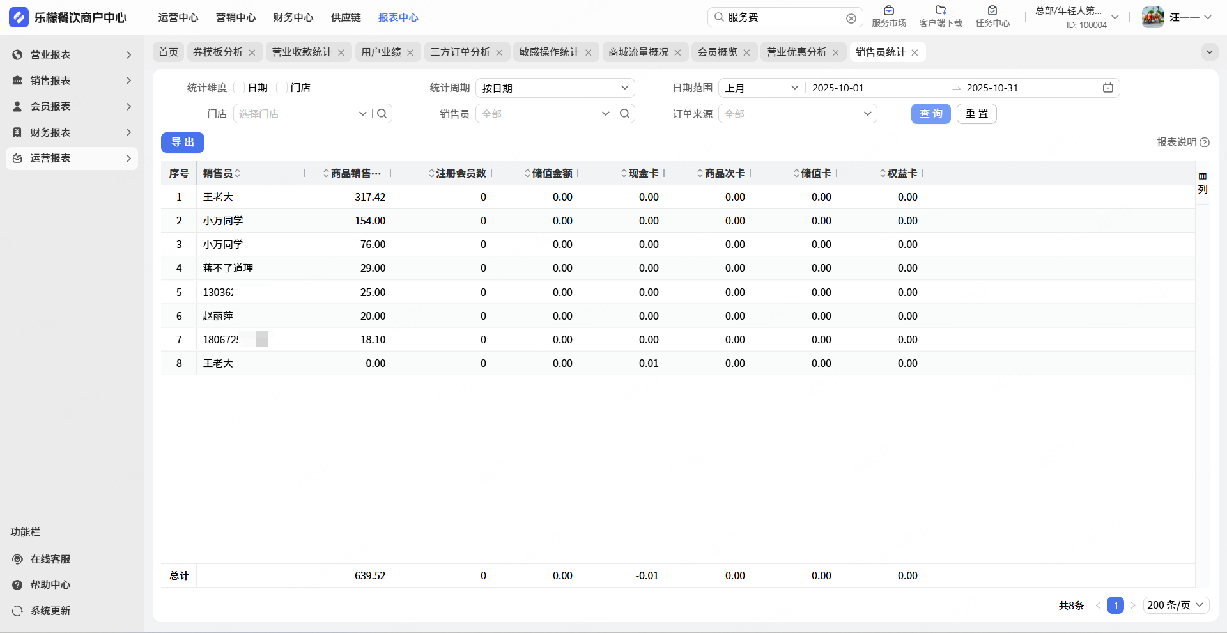
Task: Open the 服务市场 service market icon
Action: tap(889, 11)
